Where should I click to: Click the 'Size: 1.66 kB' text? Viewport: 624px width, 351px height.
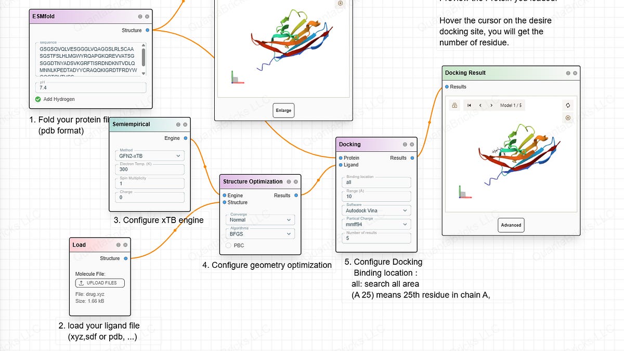pos(91,301)
